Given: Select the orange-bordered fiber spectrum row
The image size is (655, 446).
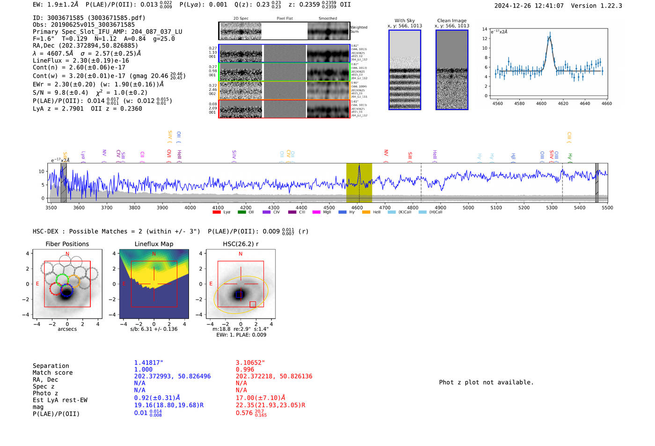Looking at the screenshot, I should tap(284, 90).
